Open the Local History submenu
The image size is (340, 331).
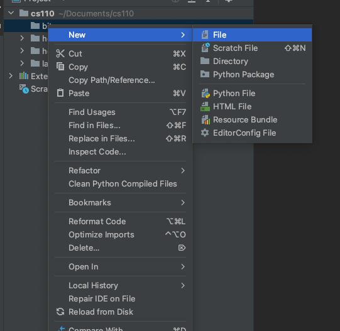point(120,286)
